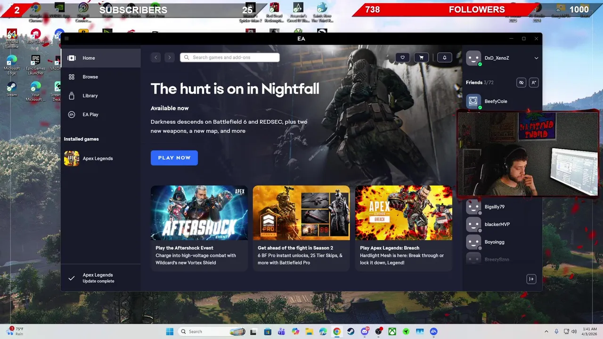
Task: Click the Friends 3/72 heading
Action: (480, 82)
